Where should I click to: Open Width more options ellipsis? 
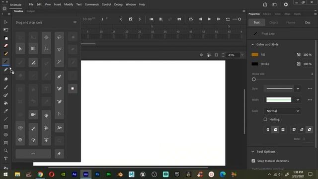(x=310, y=100)
